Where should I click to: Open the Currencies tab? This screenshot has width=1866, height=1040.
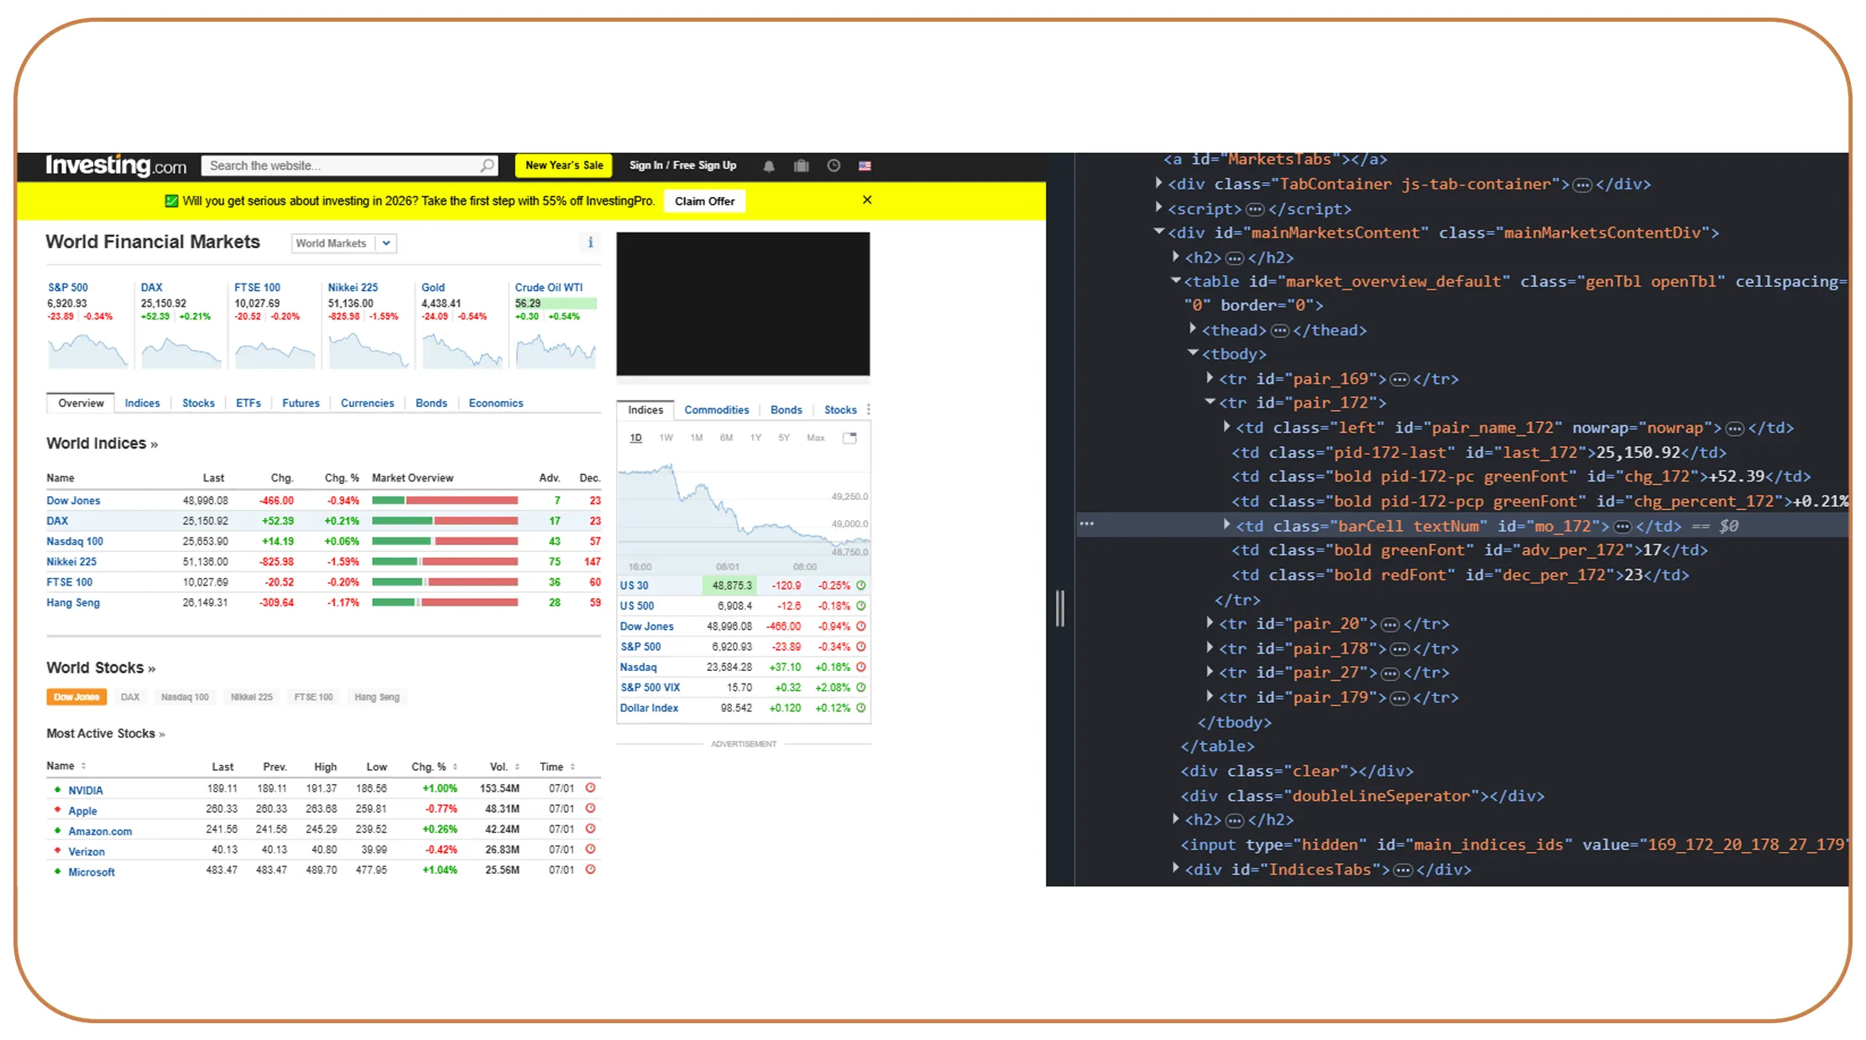click(x=367, y=403)
